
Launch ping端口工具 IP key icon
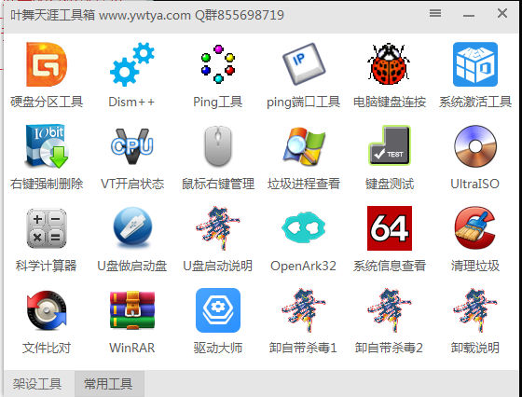click(304, 64)
